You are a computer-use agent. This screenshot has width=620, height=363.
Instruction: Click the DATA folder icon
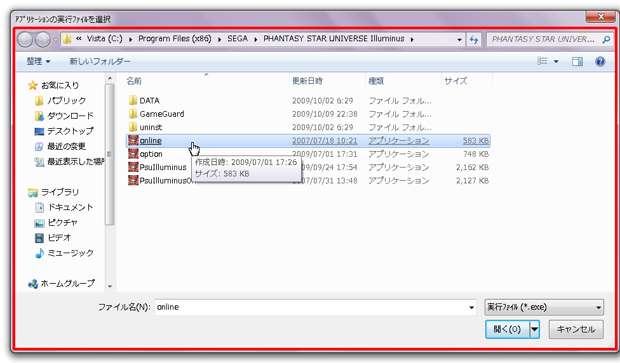click(133, 100)
